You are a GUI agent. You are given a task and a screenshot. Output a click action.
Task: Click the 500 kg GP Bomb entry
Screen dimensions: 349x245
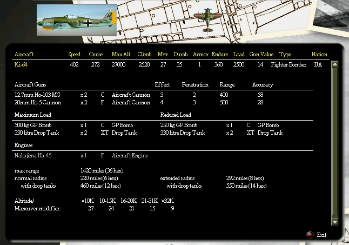point(33,125)
